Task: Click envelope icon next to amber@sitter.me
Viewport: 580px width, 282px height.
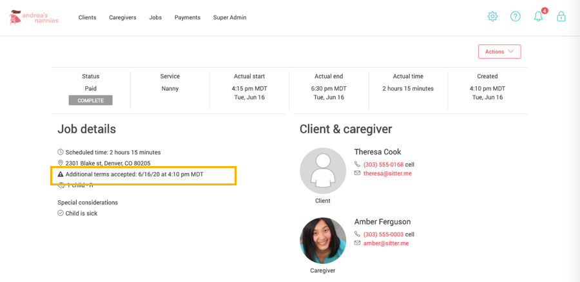Action: (x=357, y=243)
